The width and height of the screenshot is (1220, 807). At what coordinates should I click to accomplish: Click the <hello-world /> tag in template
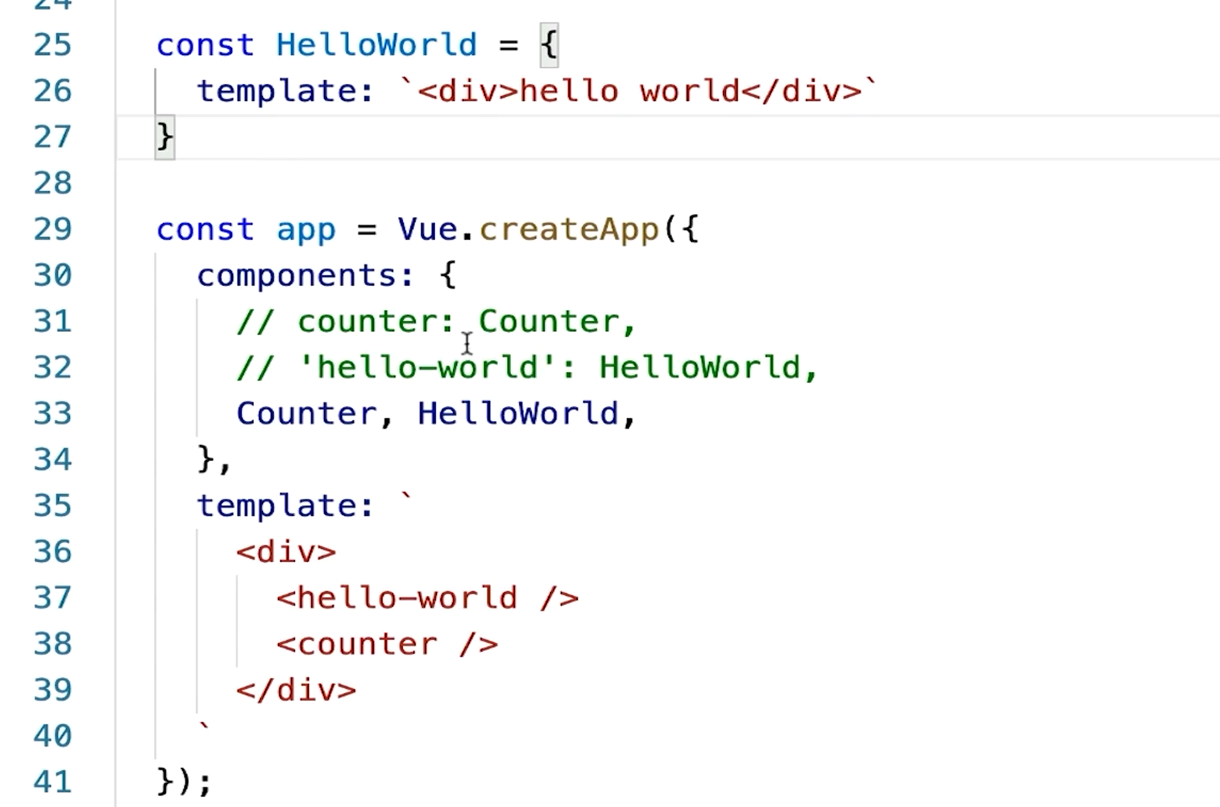427,598
